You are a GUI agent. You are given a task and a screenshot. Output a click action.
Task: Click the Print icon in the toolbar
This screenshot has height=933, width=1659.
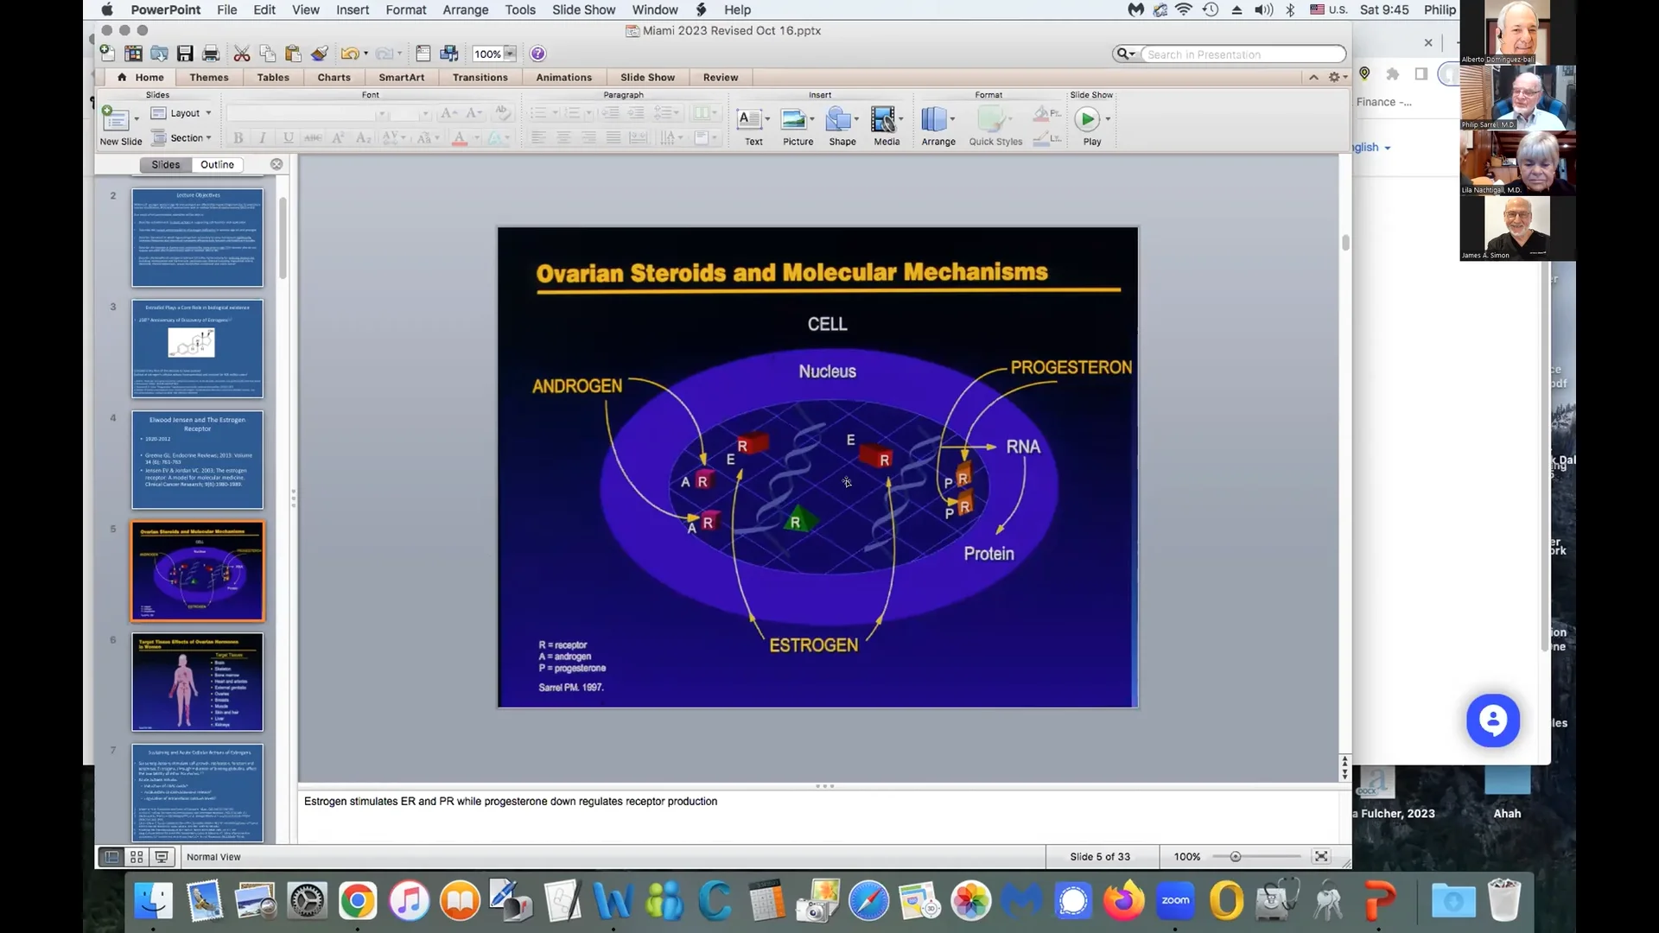coord(210,54)
